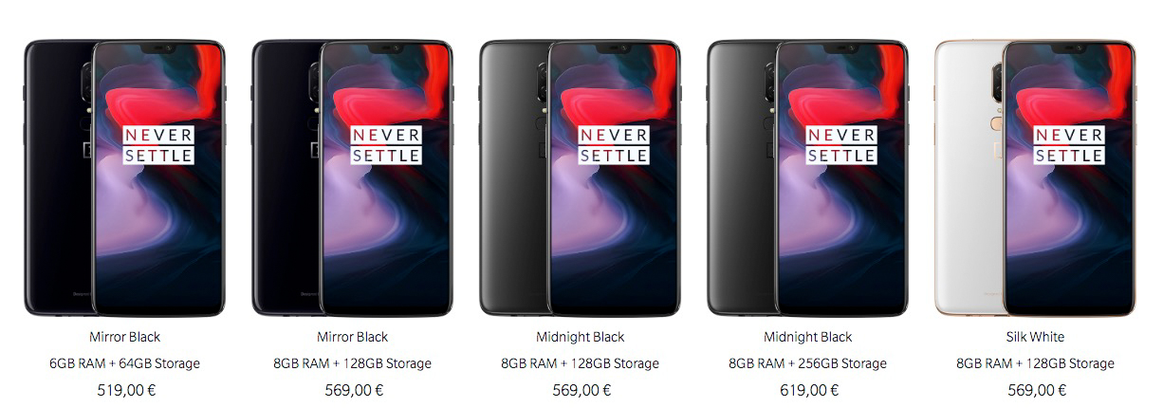Open the Mirror Black 6GB phone image
The image size is (1163, 408).
click(124, 178)
